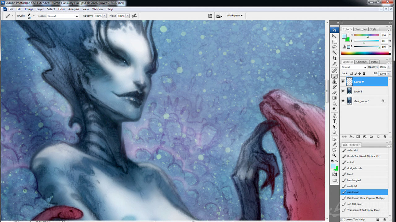Hide Layer 8 using its eye icon

(343, 92)
